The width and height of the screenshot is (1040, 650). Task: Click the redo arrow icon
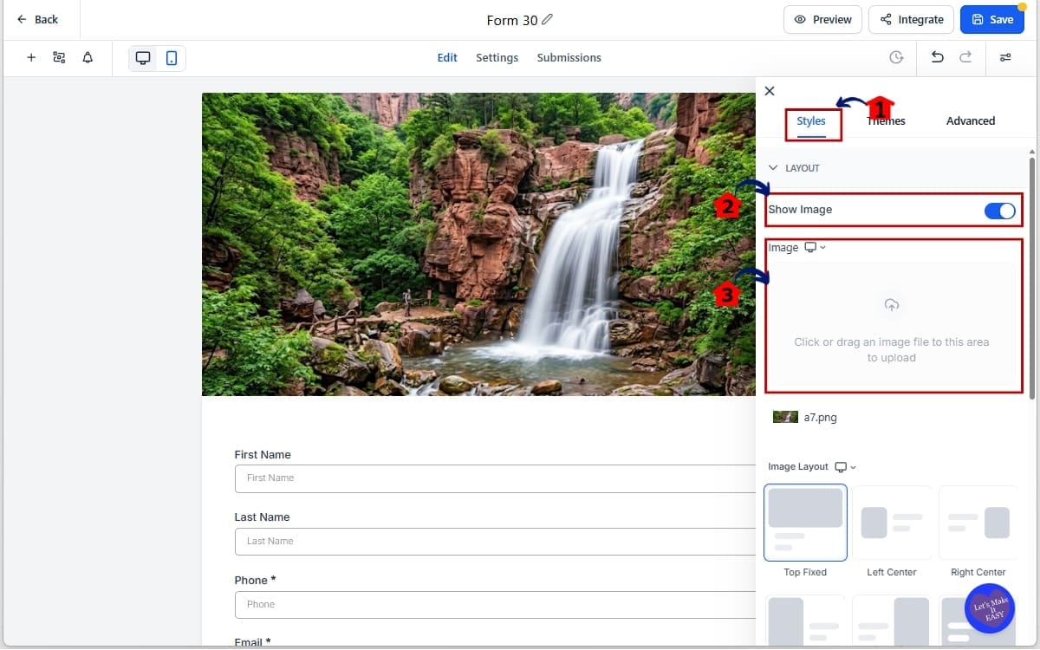[x=965, y=57]
